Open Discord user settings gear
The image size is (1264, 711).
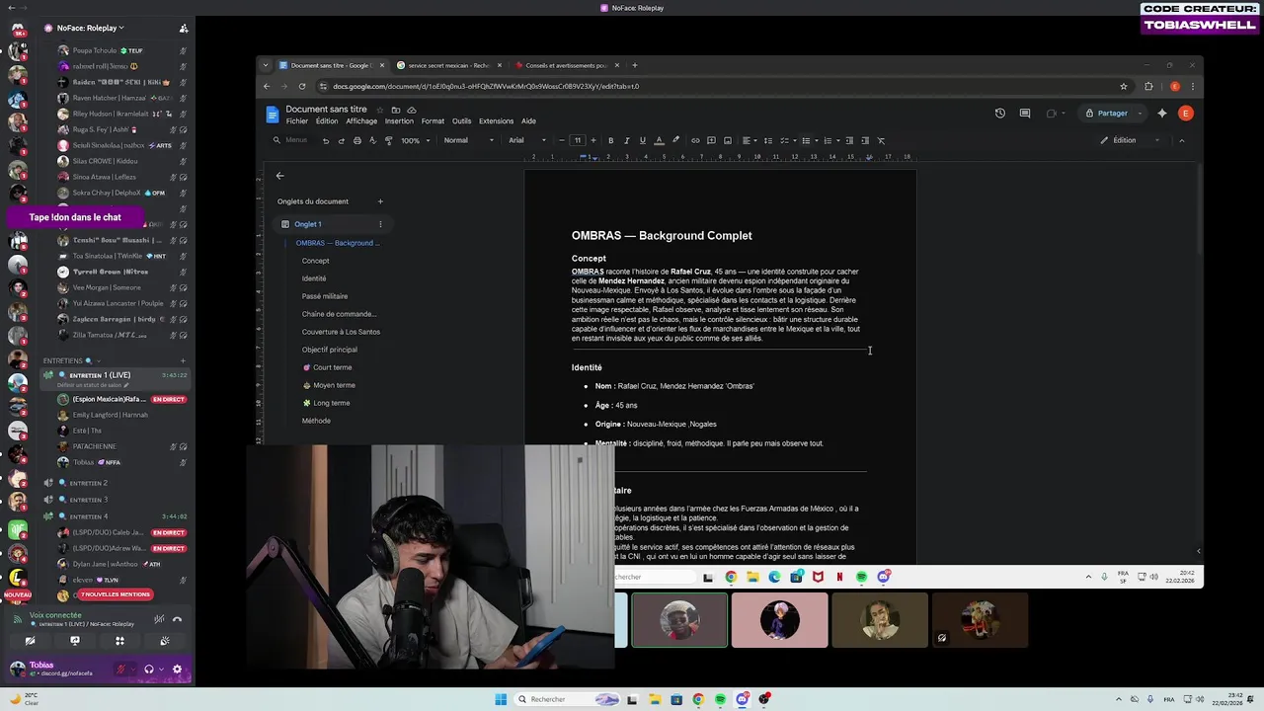[177, 669]
